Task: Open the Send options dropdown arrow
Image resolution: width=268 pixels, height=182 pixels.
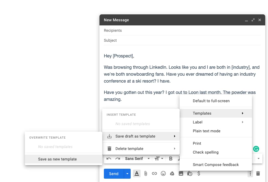Action: (127, 173)
